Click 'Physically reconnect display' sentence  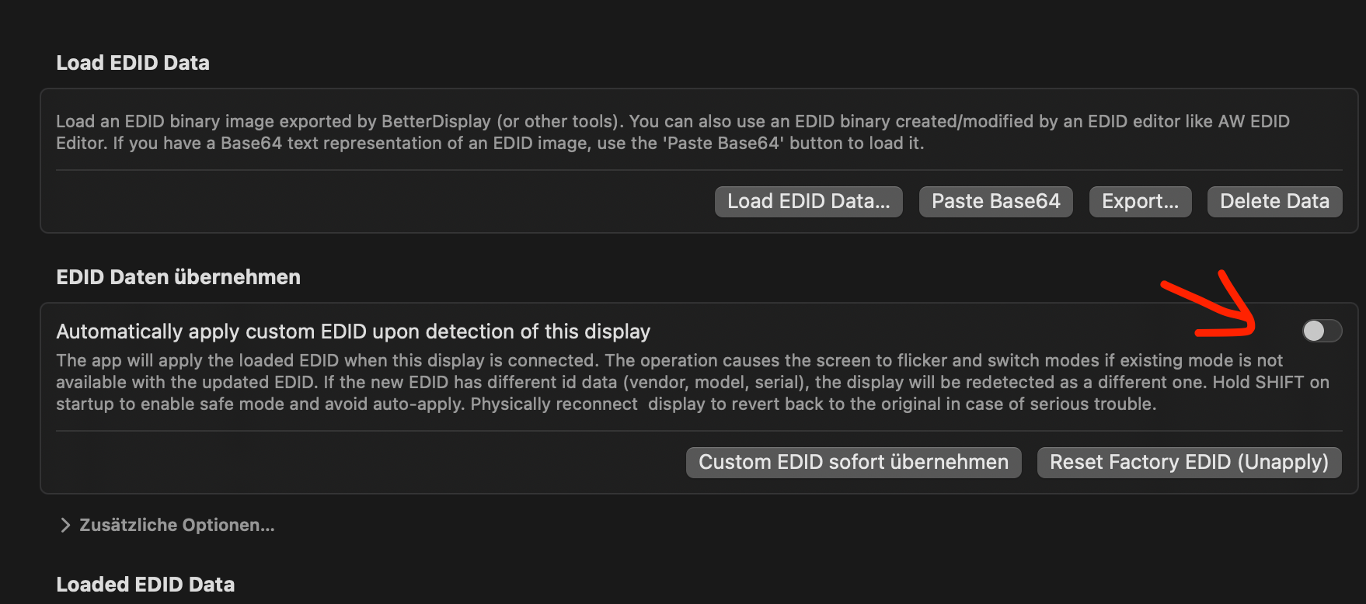591,404
